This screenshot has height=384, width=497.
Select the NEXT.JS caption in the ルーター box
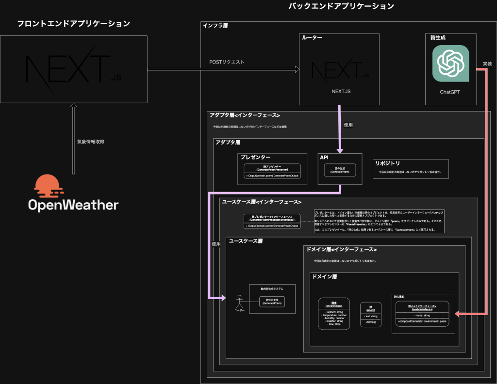point(341,91)
